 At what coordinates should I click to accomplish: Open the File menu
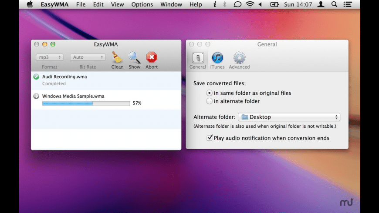[81, 4]
